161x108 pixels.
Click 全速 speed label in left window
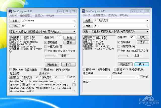point(64,56)
